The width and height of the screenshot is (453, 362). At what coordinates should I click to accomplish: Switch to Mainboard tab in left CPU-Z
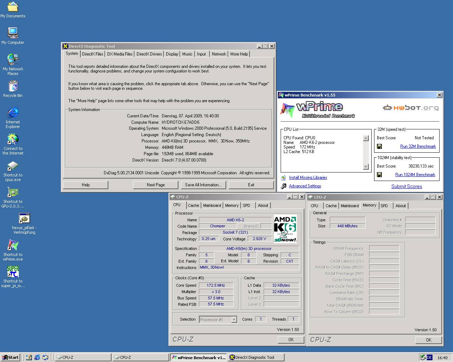click(x=212, y=205)
